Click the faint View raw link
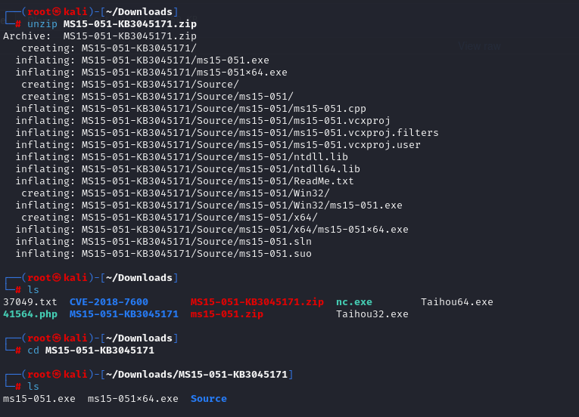The height and width of the screenshot is (417, 579). tap(480, 46)
